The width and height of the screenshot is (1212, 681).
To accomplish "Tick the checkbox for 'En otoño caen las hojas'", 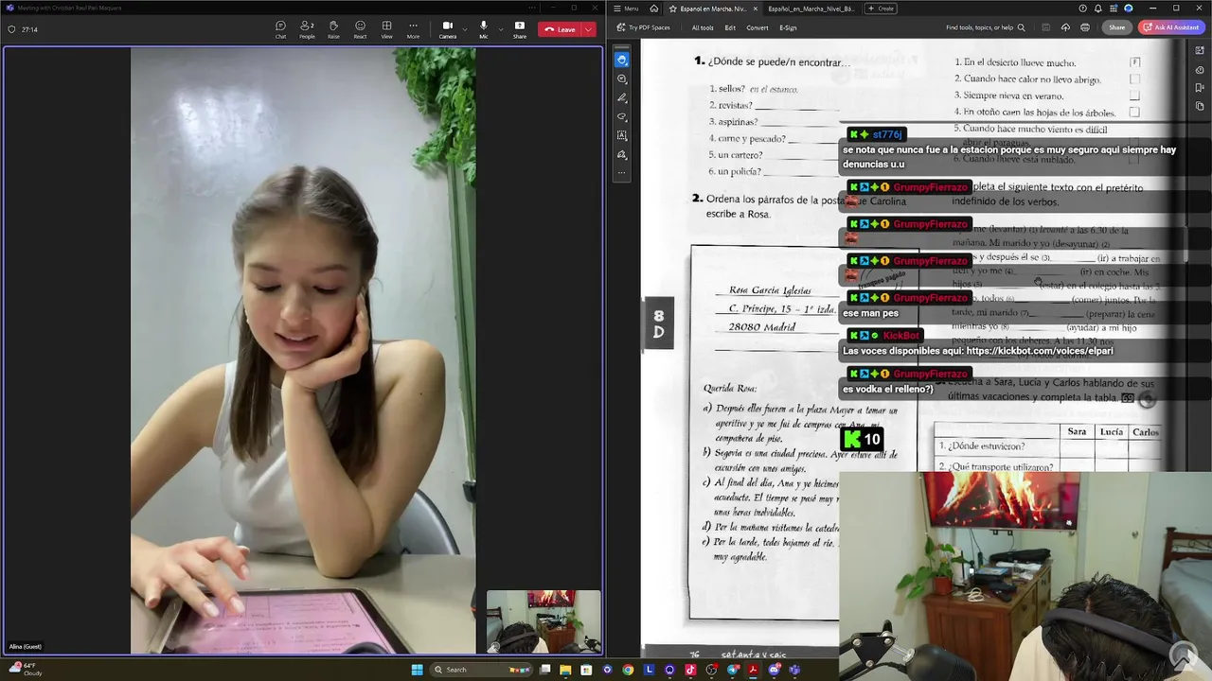I will pos(1134,113).
